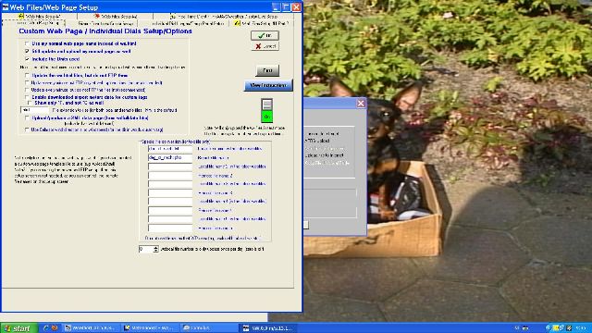592x333 pixels.
Task: Open View Instructions
Action: click(268, 85)
